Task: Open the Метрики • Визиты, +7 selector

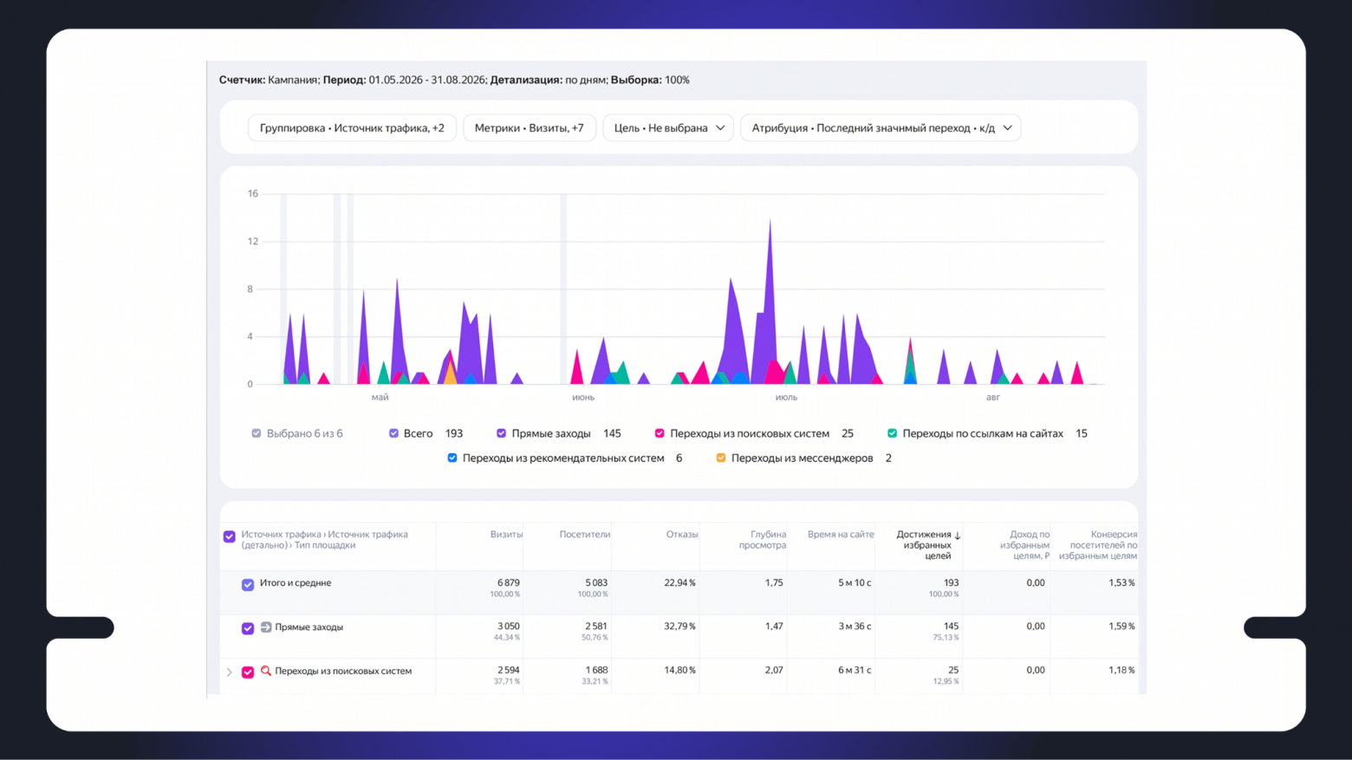Action: (x=530, y=127)
